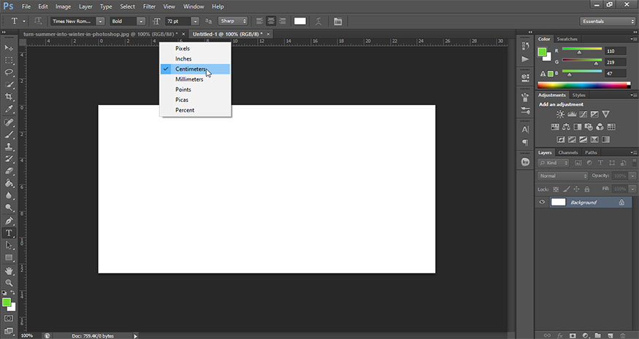Select the Zoom tool
This screenshot has width=639, height=339.
tap(9, 282)
